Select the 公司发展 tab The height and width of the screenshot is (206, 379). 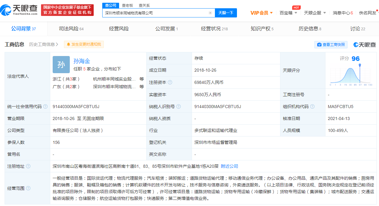[167, 29]
